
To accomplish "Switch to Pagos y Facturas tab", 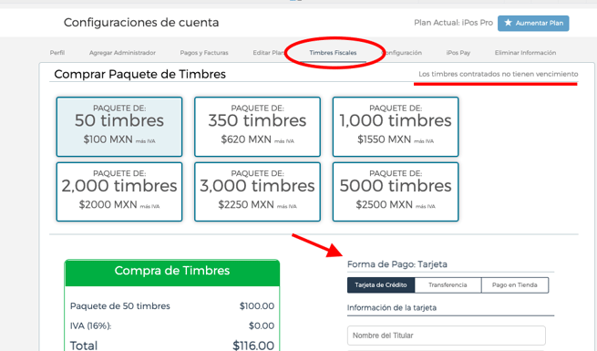I will pyautogui.click(x=204, y=53).
